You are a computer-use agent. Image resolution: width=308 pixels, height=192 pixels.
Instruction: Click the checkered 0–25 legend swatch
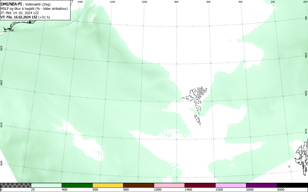tap(15, 185)
